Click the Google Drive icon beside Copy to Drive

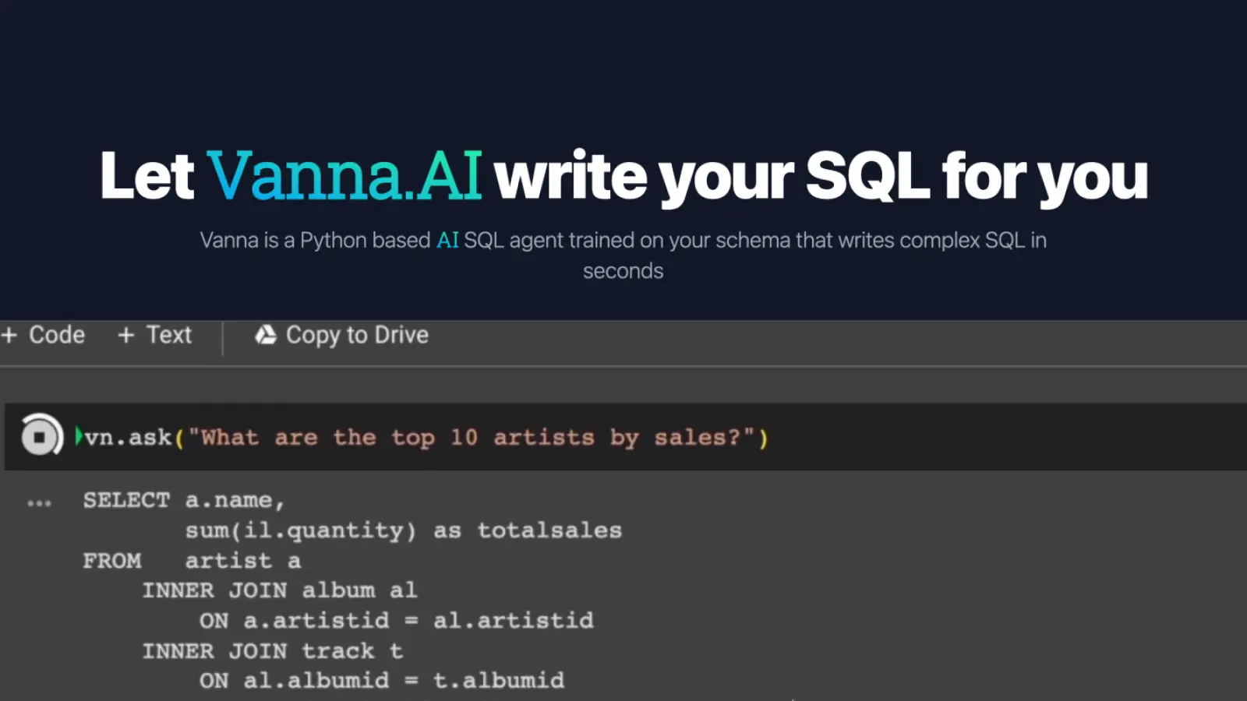(266, 335)
